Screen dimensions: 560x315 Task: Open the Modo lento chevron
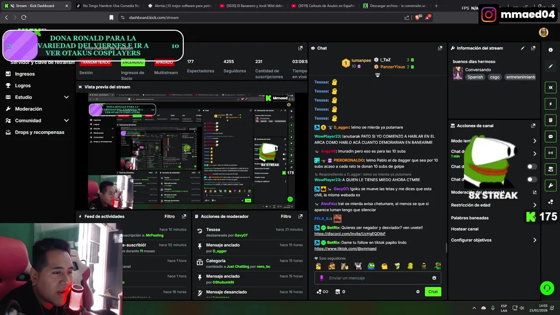tap(535, 141)
